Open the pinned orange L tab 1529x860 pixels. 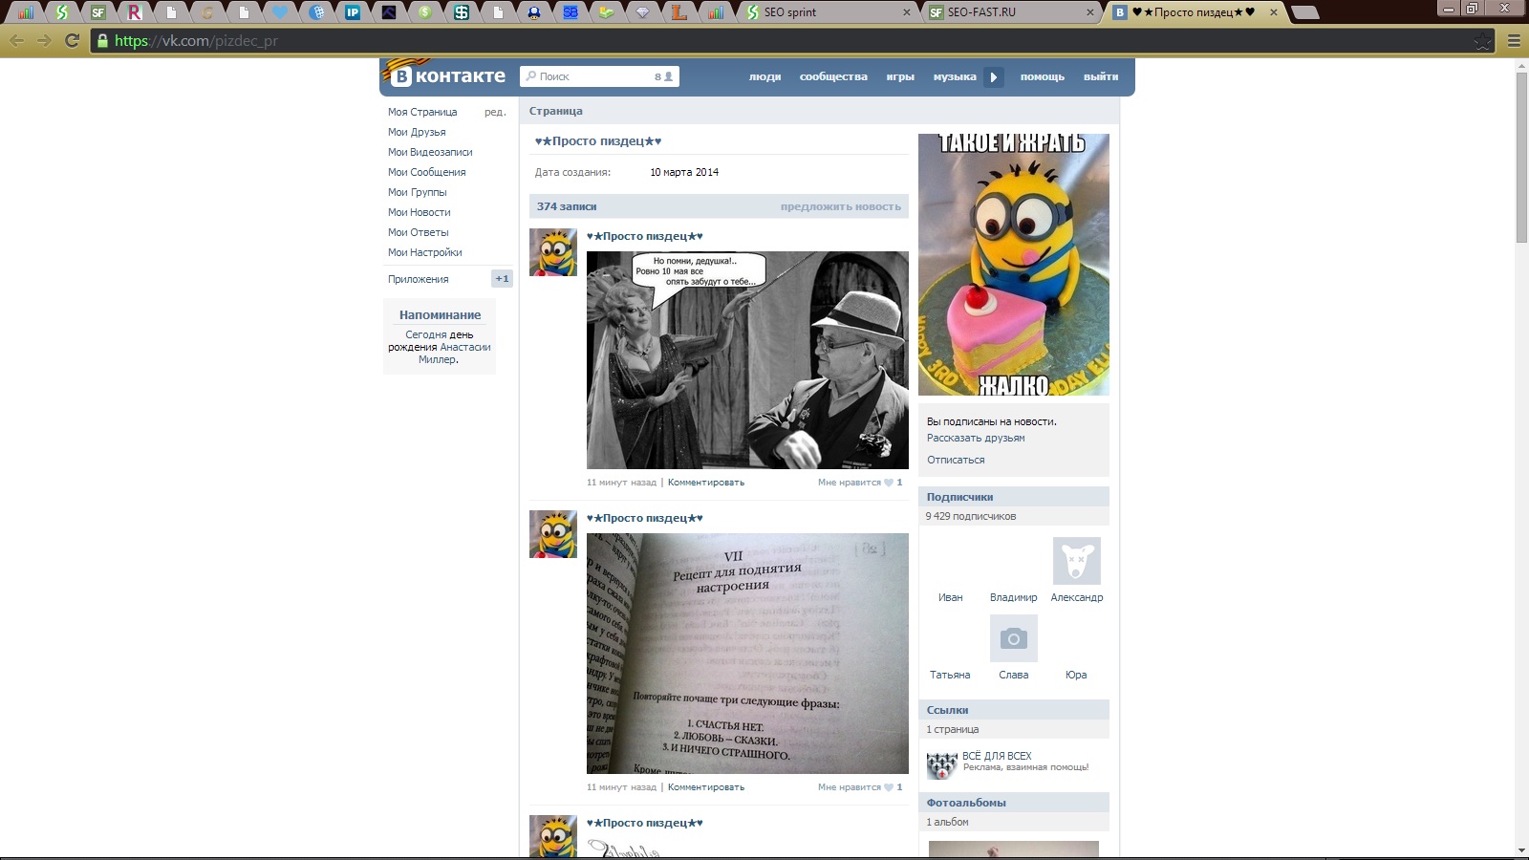click(x=679, y=12)
